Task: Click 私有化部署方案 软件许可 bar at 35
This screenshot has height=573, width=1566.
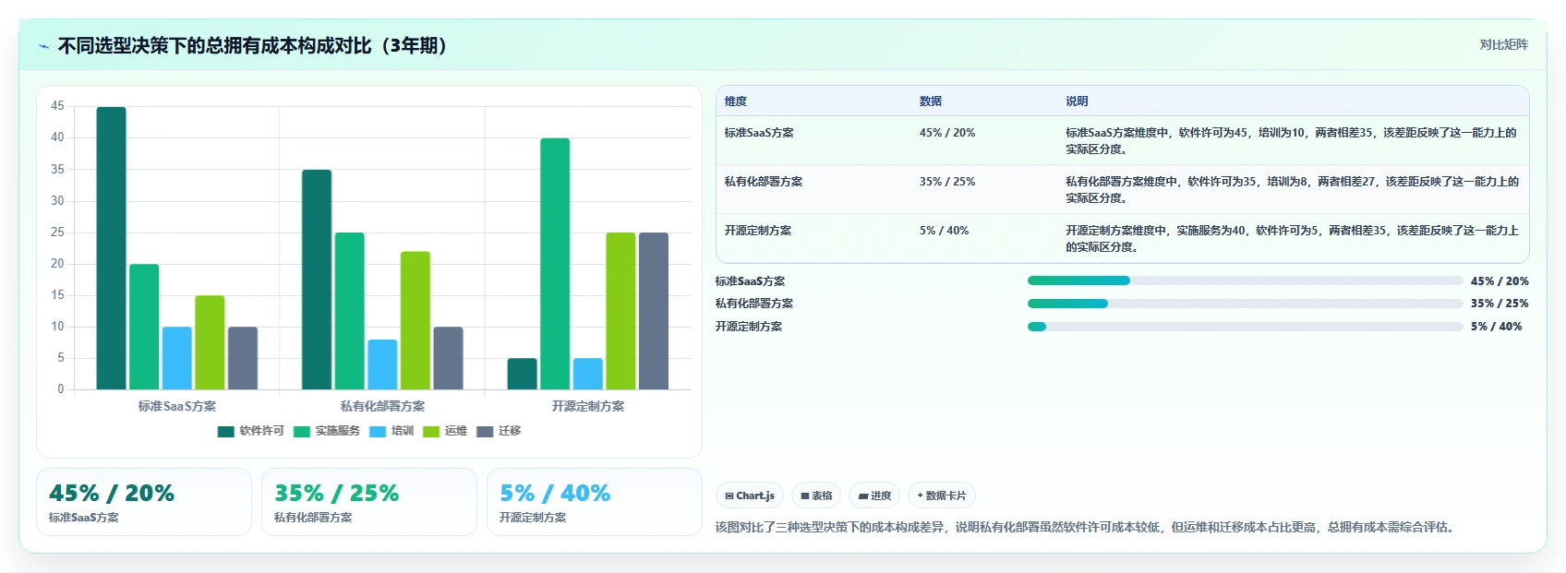Action: tap(317, 280)
